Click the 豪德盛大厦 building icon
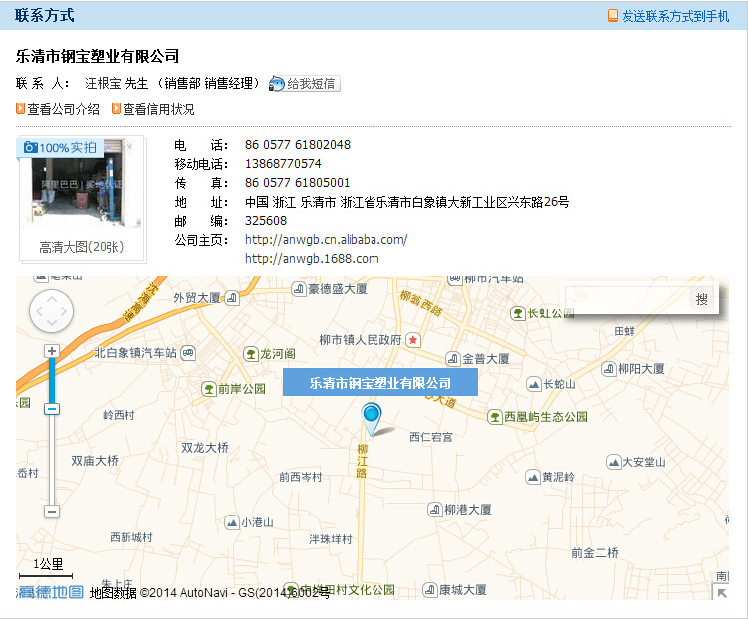 (299, 288)
